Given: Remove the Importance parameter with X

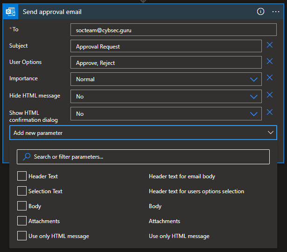Looking at the screenshot, I should pos(269,78).
